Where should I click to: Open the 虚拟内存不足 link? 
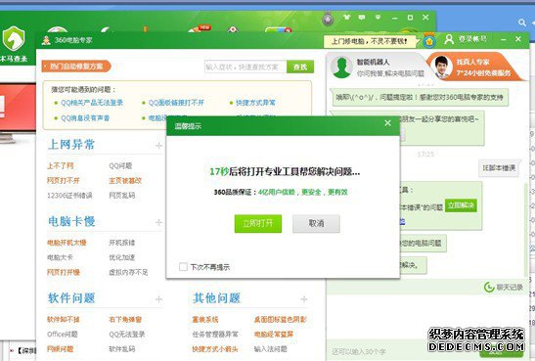coord(128,272)
